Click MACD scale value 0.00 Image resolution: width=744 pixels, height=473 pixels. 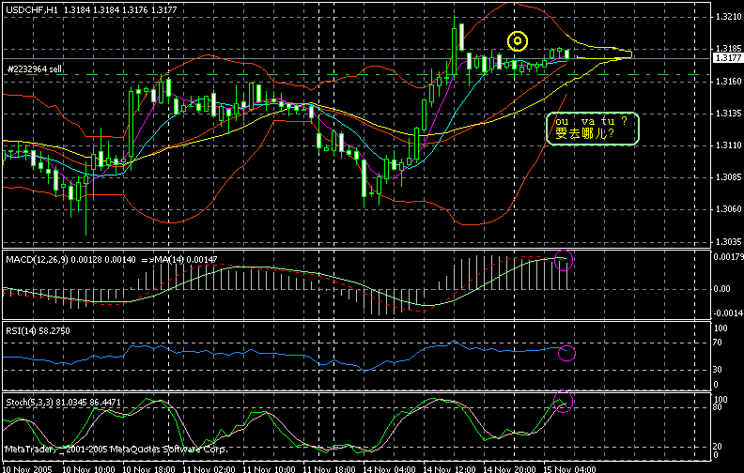click(721, 289)
